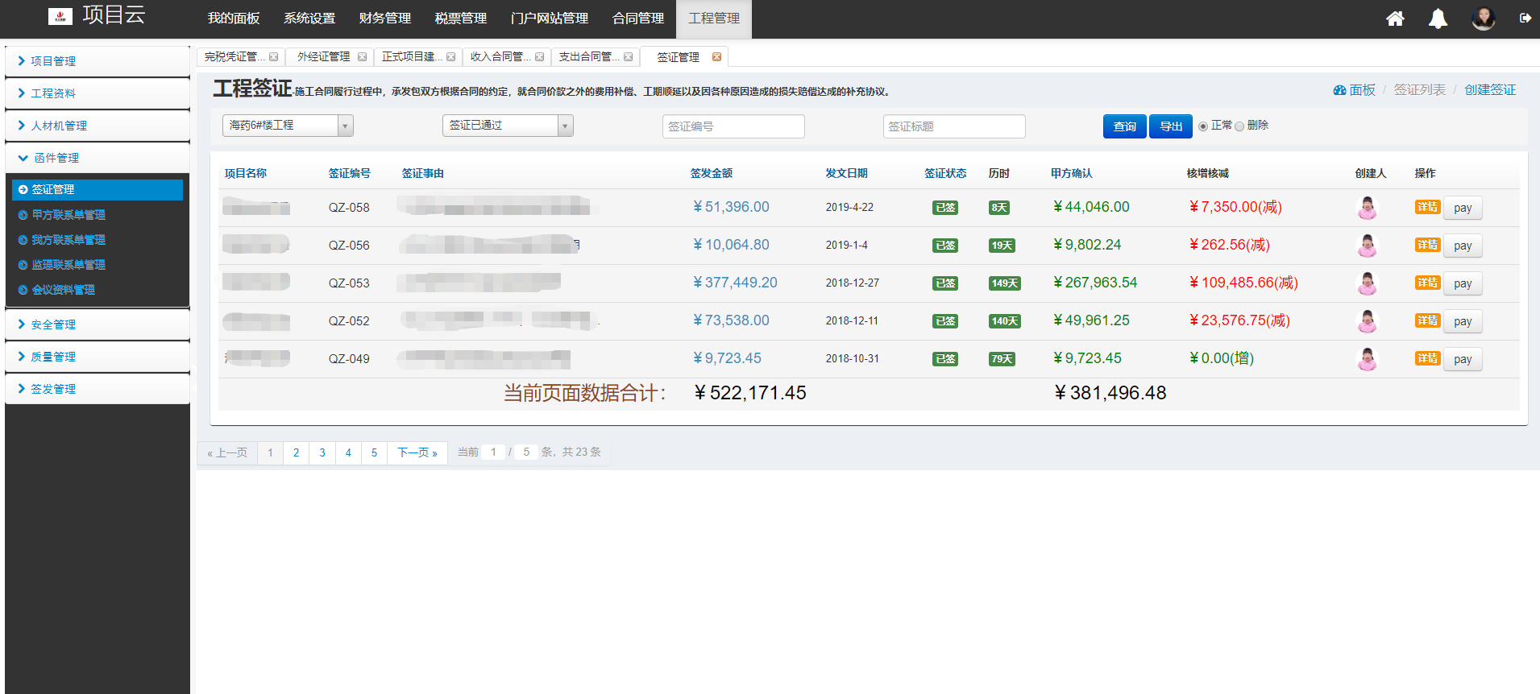The width and height of the screenshot is (1540, 694).
Task: Open 详情 badge for row QZ-053
Action: pyautogui.click(x=1427, y=283)
